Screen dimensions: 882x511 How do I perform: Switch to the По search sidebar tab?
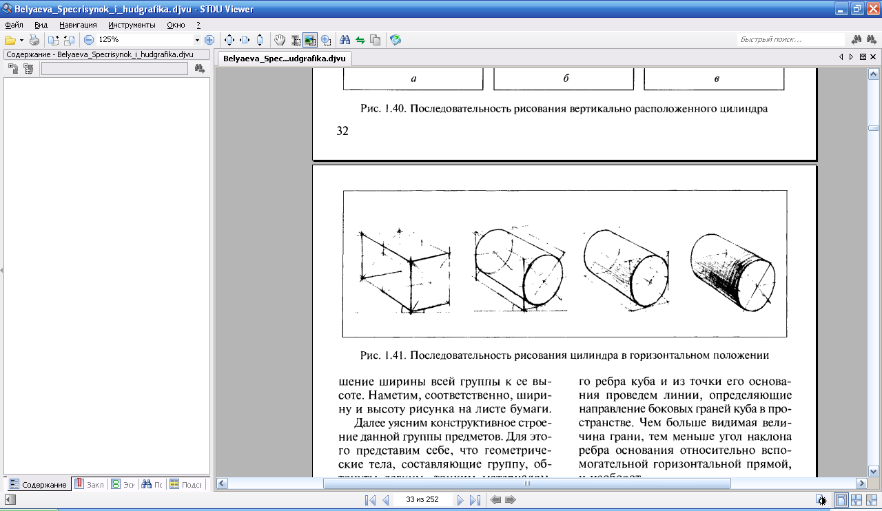point(153,484)
